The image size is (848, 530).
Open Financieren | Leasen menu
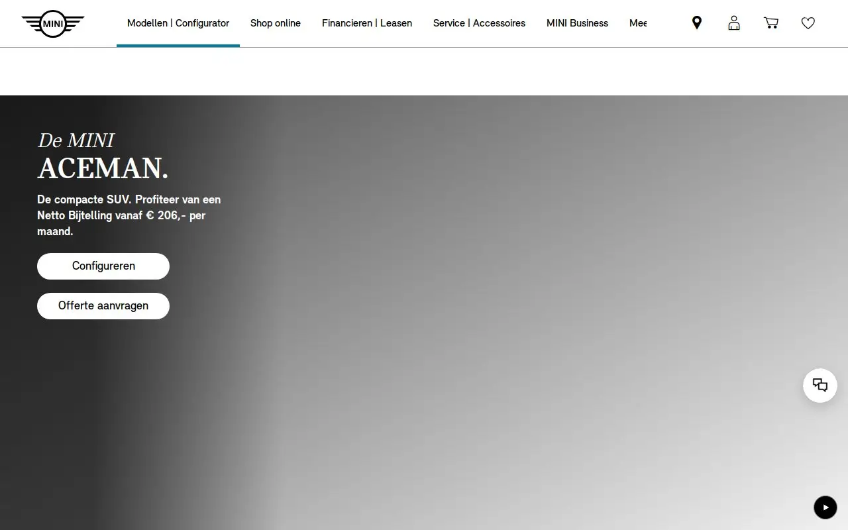click(x=367, y=23)
